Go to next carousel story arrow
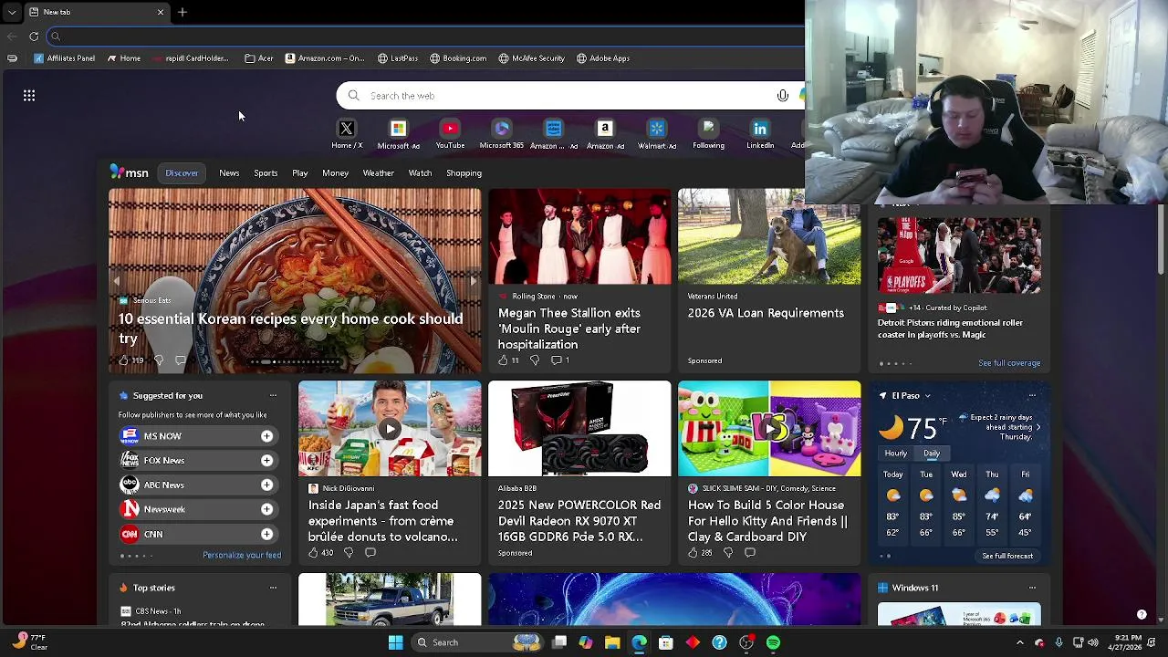Image resolution: width=1168 pixels, height=657 pixels. point(473,281)
